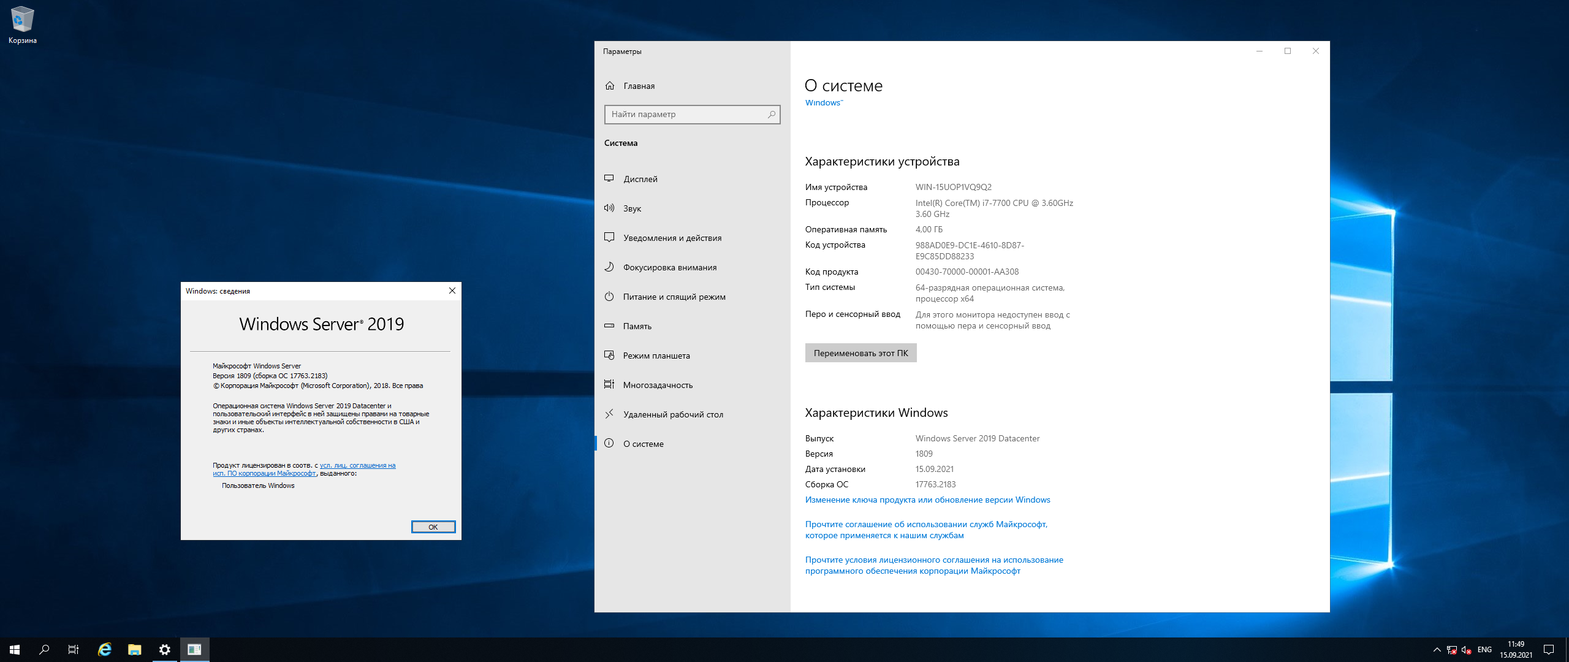Click the Windows link under О системе
Image resolution: width=1569 pixels, height=662 pixels.
[824, 102]
